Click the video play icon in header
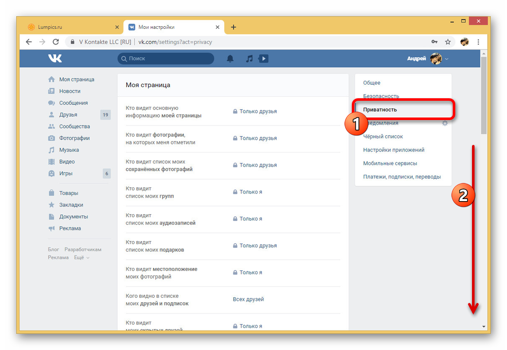Screen dimensions: 507x350 click(263, 59)
